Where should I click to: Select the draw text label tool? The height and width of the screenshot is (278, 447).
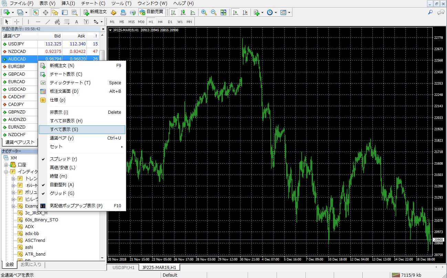point(86,22)
